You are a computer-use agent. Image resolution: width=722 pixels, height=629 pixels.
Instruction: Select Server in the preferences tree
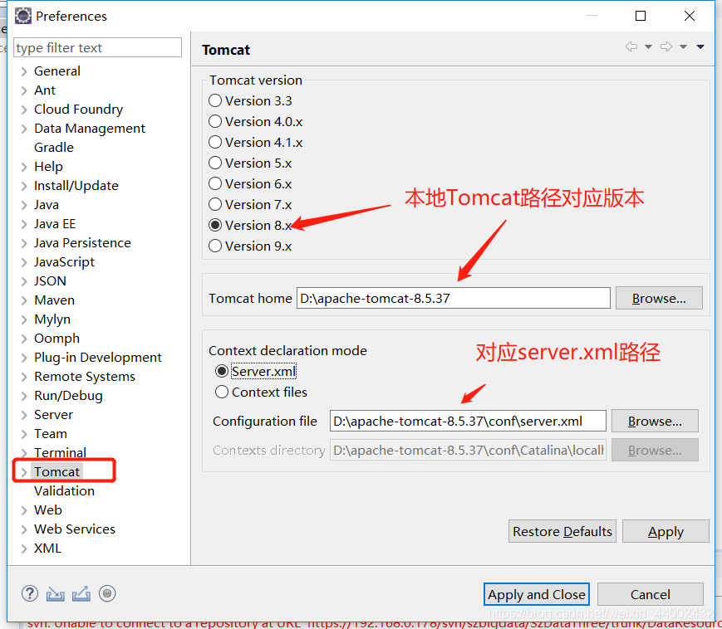pos(53,415)
